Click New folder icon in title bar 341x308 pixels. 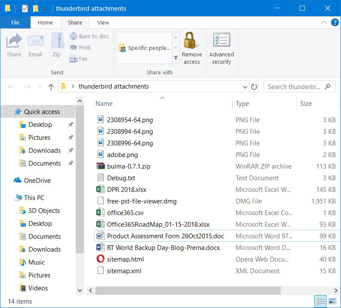[35, 9]
